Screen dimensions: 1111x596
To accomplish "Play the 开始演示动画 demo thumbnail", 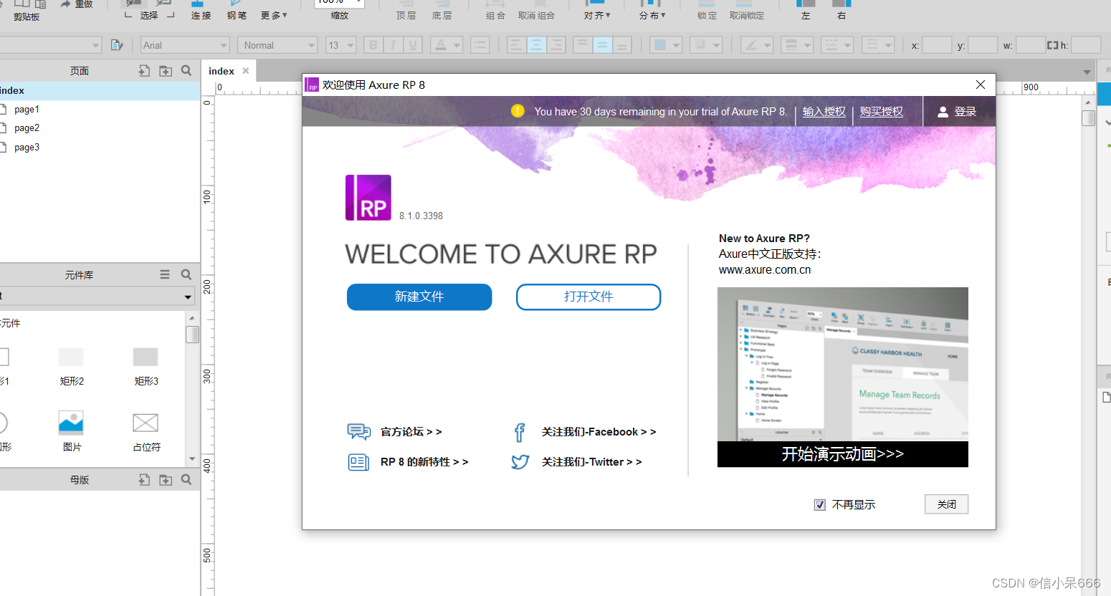I will tap(843, 378).
